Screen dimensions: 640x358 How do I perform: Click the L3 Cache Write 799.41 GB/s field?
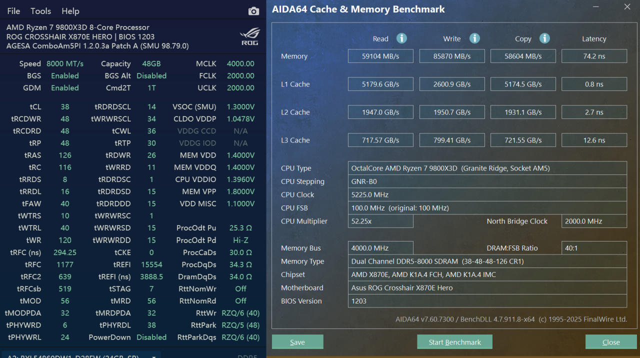pyautogui.click(x=452, y=140)
